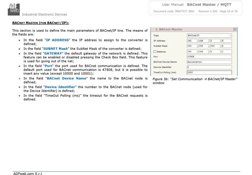Screen dimensions: 252x175
Task: Focus the TimeOut Polling (ms) field
Action: click(x=209, y=72)
